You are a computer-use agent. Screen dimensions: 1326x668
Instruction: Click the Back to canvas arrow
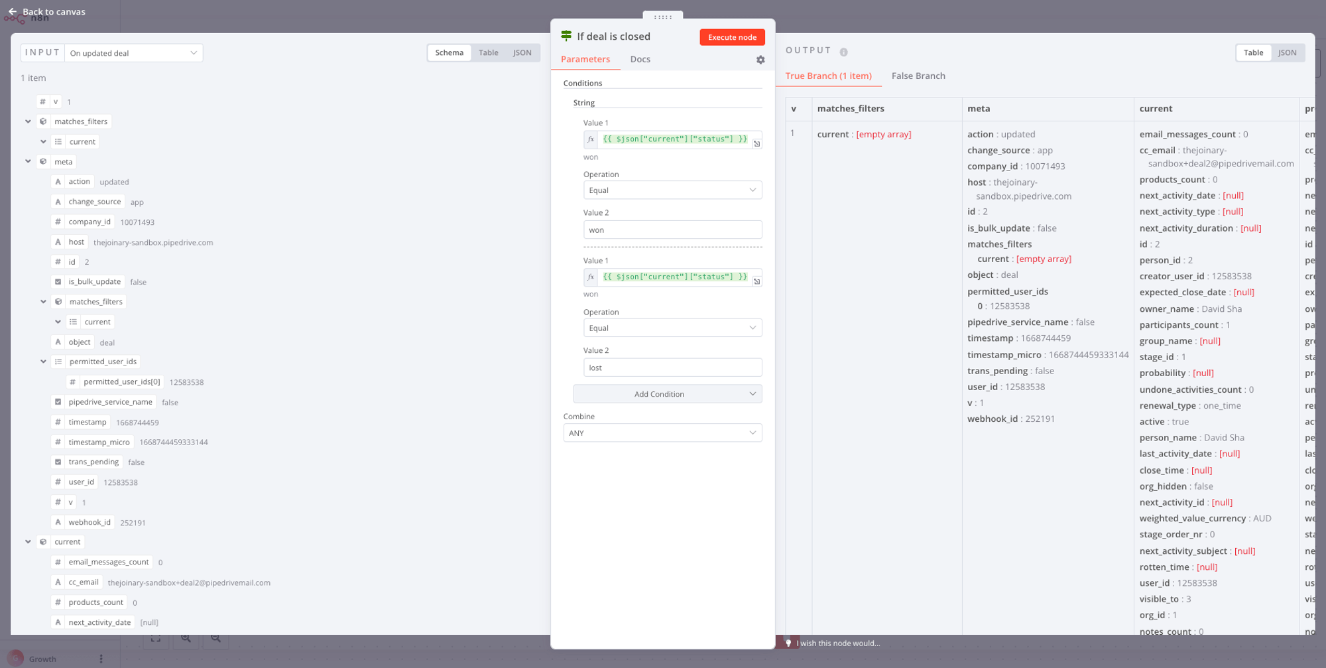(13, 11)
